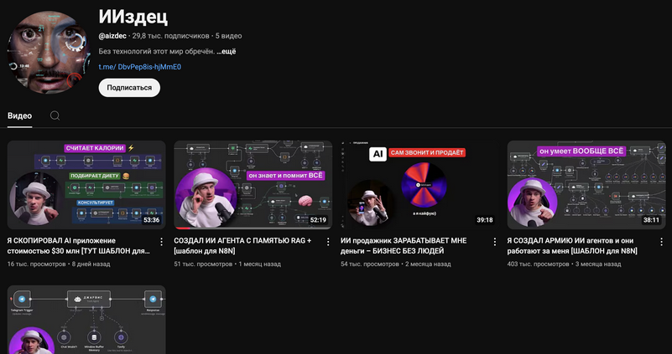Open the channel search magnifier icon
The width and height of the screenshot is (672, 354).
tap(55, 115)
